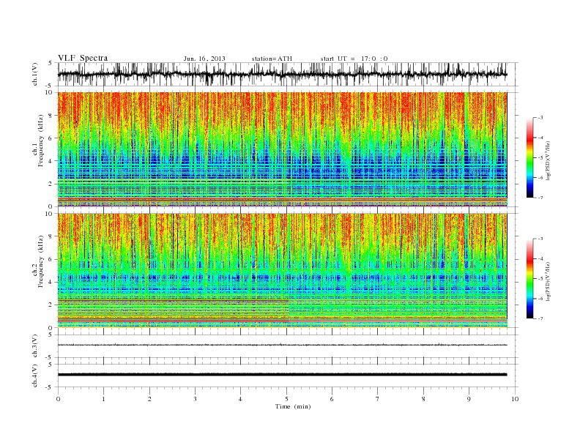
Task: Click the ch.1 voltage waveform trace
Action: point(282,74)
